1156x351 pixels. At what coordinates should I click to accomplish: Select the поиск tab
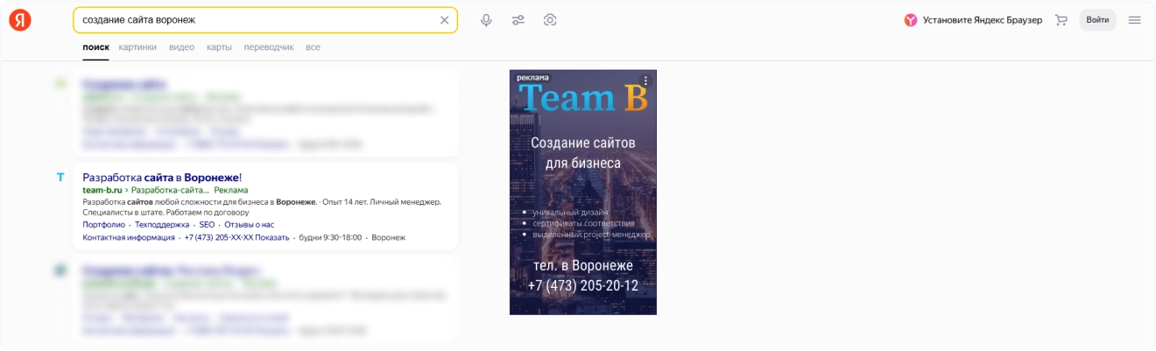[95, 47]
